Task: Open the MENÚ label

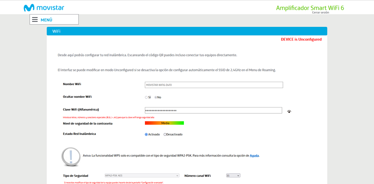Action: [x=46, y=20]
